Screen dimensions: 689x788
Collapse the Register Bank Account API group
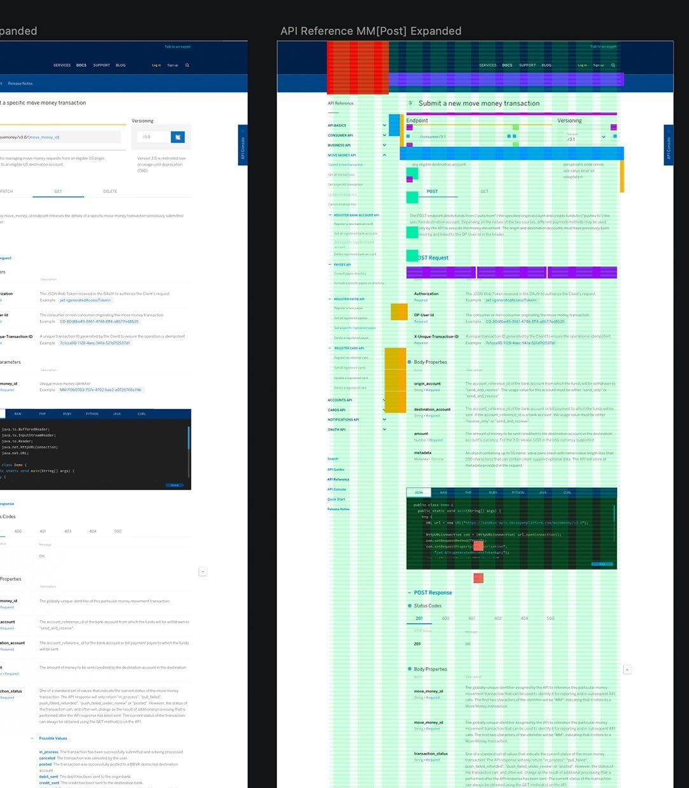pos(330,215)
